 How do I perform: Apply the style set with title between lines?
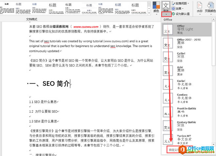tap(89, 8)
